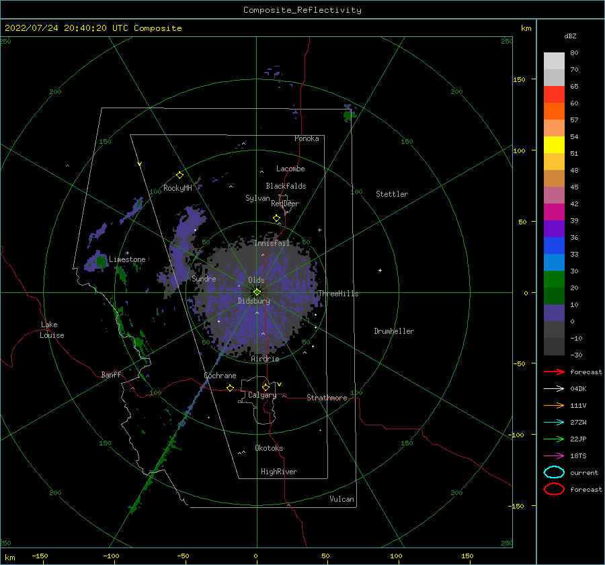Click the yellow 54–51 dBZ color swatch
Image resolution: width=605 pixels, height=565 pixels.
pyautogui.click(x=554, y=145)
